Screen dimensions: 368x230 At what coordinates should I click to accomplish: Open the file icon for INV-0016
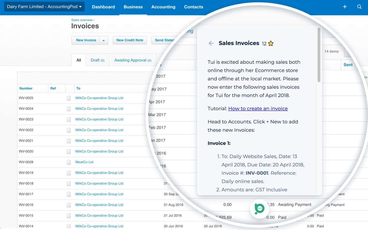pyautogui.click(x=69, y=205)
